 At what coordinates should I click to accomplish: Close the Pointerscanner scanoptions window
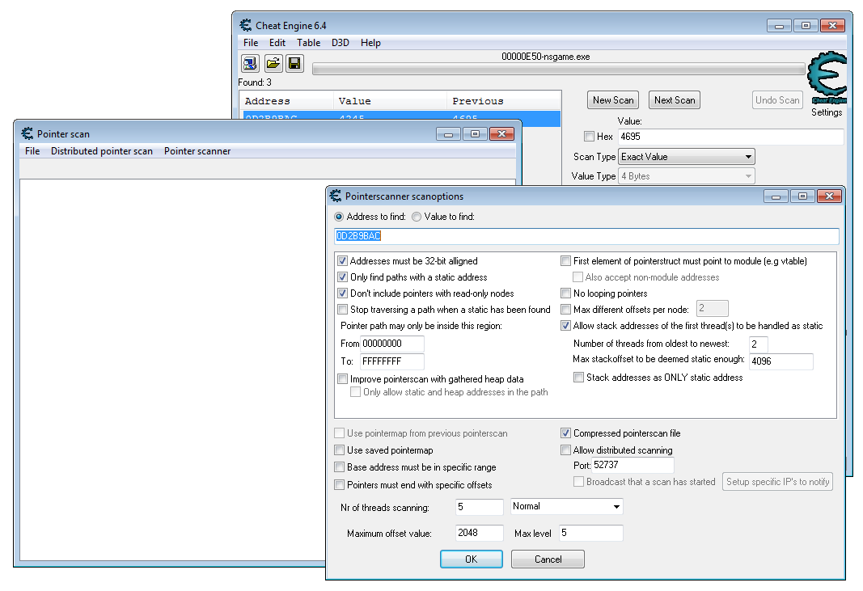tap(829, 196)
